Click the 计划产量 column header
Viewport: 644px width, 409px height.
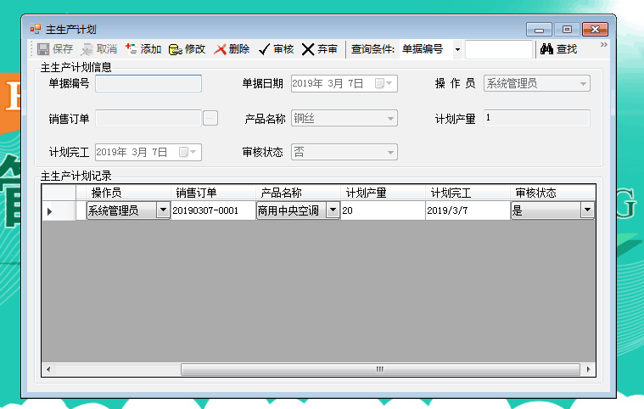(383, 193)
